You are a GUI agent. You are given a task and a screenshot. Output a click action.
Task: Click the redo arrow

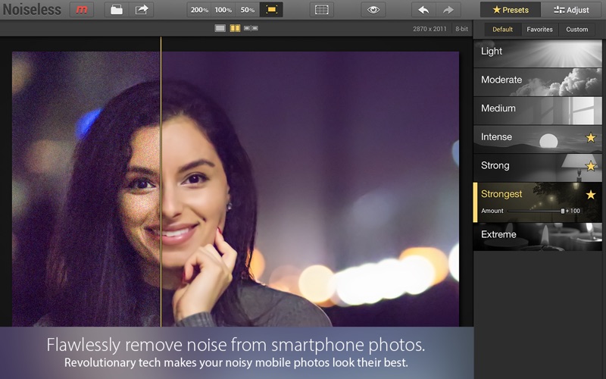(x=448, y=10)
